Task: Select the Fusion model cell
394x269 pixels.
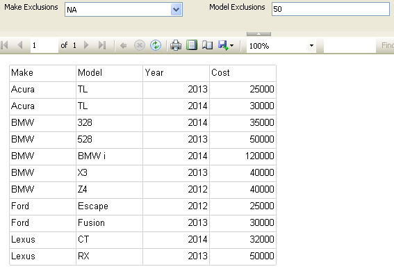Action: point(109,223)
